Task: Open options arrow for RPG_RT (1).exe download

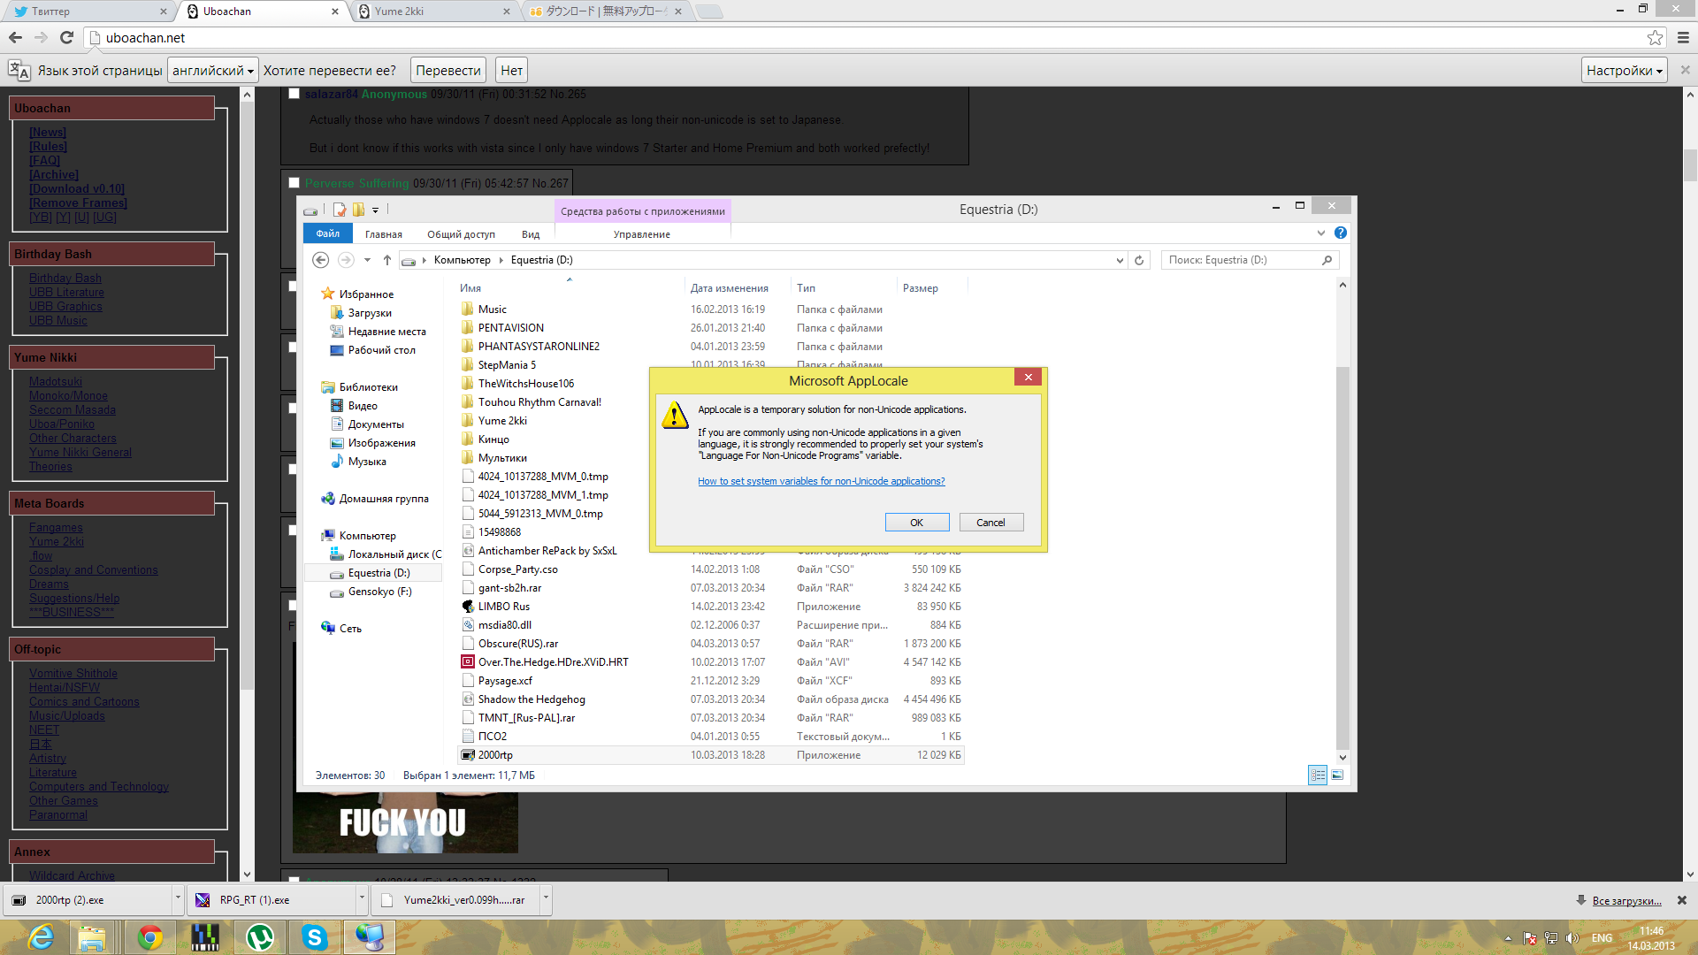Action: 362,898
